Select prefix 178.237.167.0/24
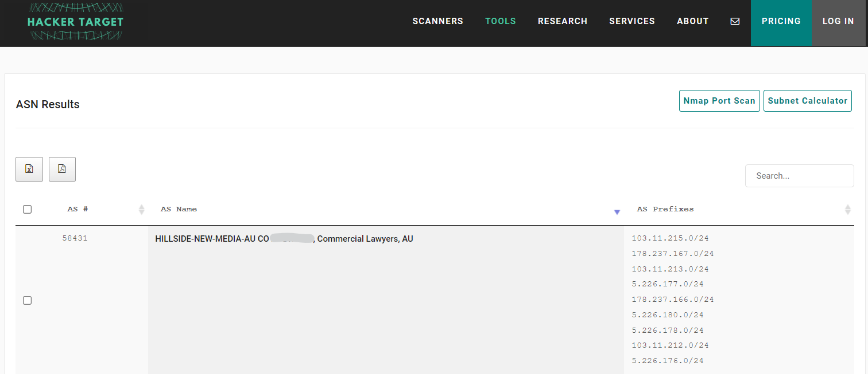 coord(673,253)
